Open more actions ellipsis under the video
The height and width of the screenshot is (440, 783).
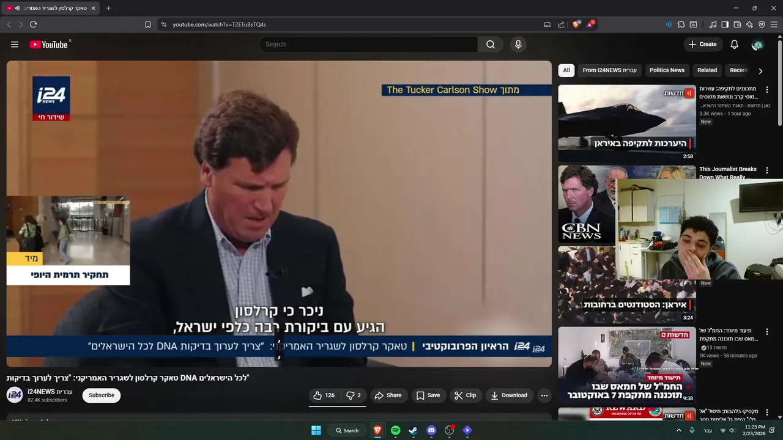point(544,395)
